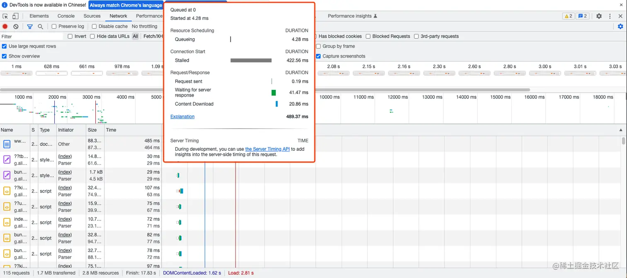
Task: Stop recording network log with red button
Action: click(x=5, y=27)
